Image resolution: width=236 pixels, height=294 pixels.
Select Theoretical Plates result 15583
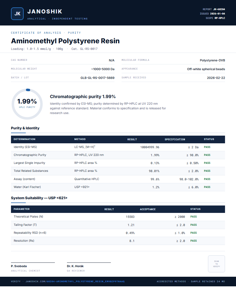click(x=130, y=217)
